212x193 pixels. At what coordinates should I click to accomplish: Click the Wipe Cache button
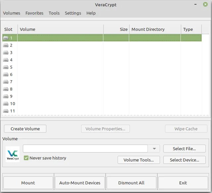186,129
